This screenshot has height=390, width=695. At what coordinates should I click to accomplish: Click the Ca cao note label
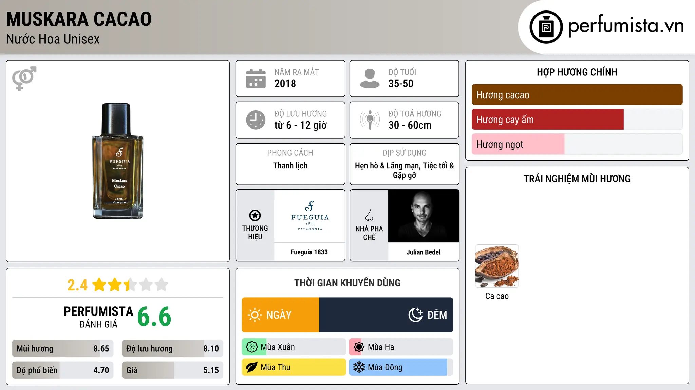[497, 296]
